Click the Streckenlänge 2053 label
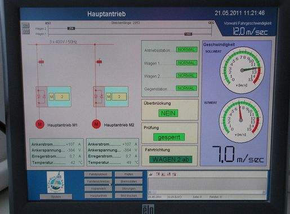Viewport: 290px width, 214px height. (x=126, y=23)
